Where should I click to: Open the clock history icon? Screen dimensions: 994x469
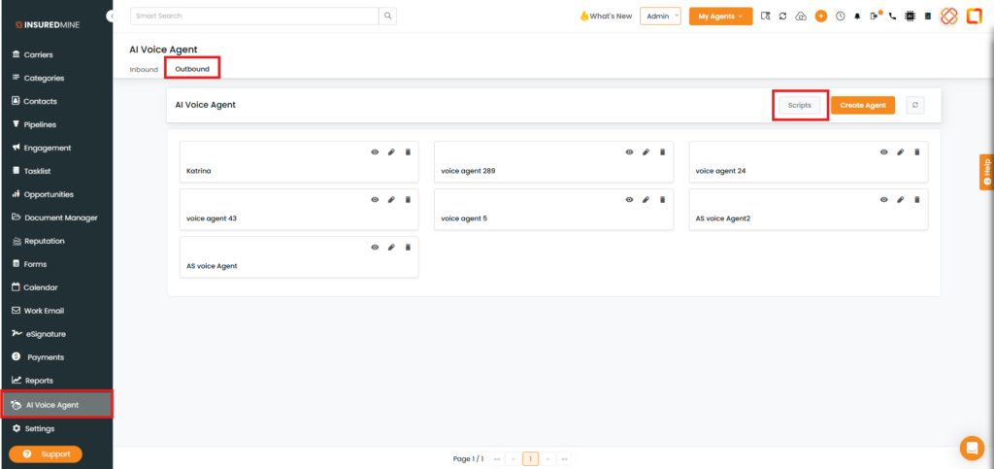(840, 17)
